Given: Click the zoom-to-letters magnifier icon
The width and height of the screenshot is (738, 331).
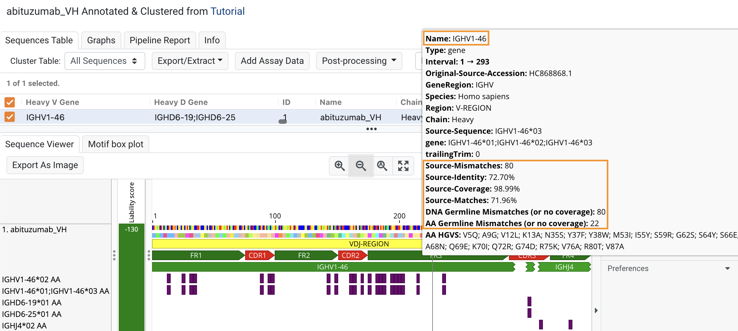Looking at the screenshot, I should click(x=382, y=166).
